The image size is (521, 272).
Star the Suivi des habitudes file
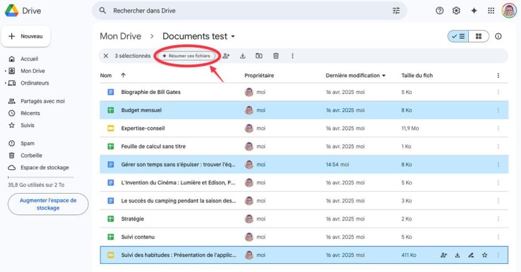pyautogui.click(x=484, y=255)
